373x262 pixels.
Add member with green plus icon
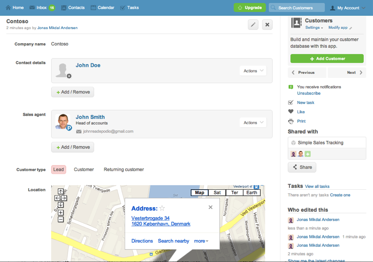click(x=308, y=154)
